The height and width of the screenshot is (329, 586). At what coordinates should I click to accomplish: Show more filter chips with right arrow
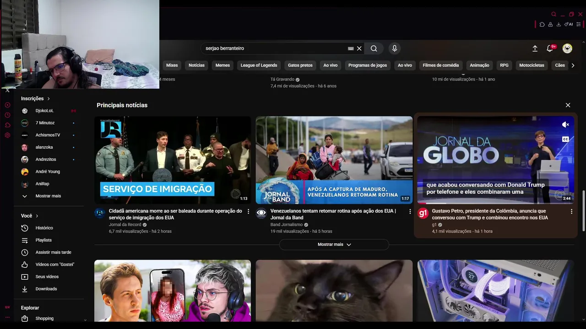click(x=572, y=65)
